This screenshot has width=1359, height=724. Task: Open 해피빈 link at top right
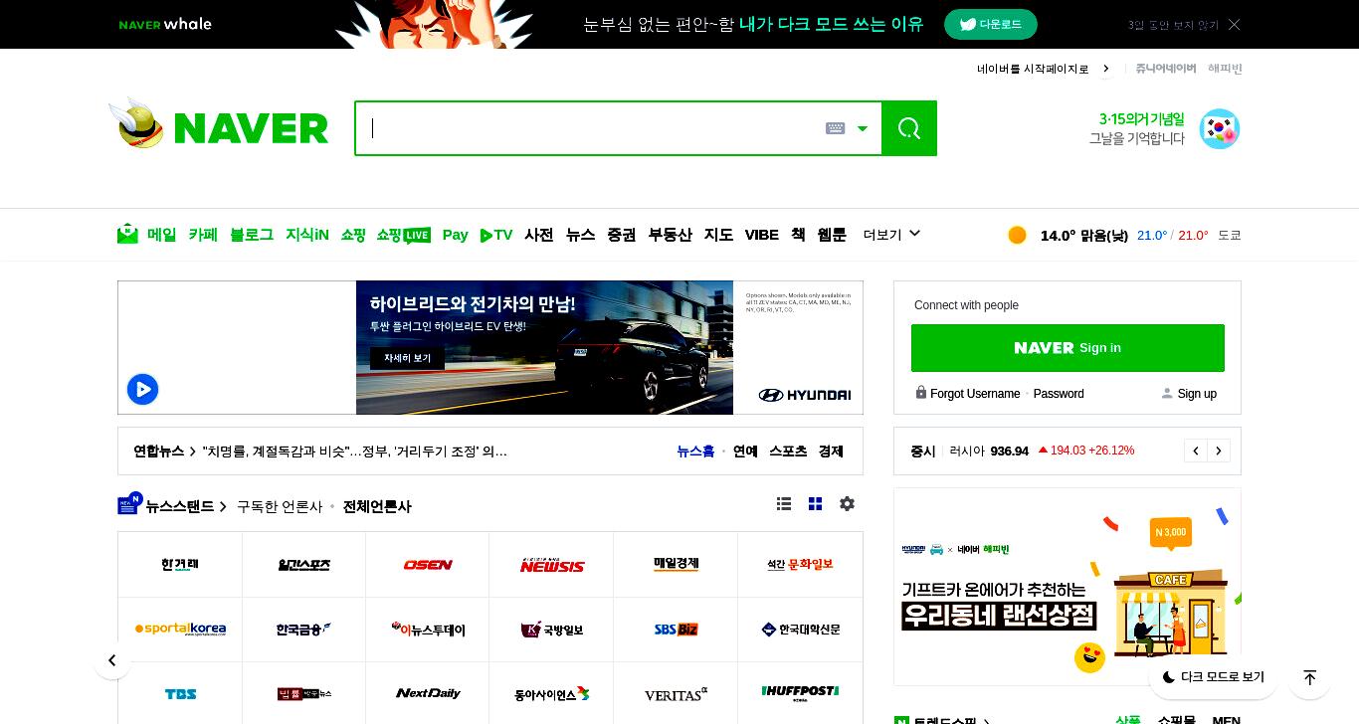click(x=1225, y=69)
